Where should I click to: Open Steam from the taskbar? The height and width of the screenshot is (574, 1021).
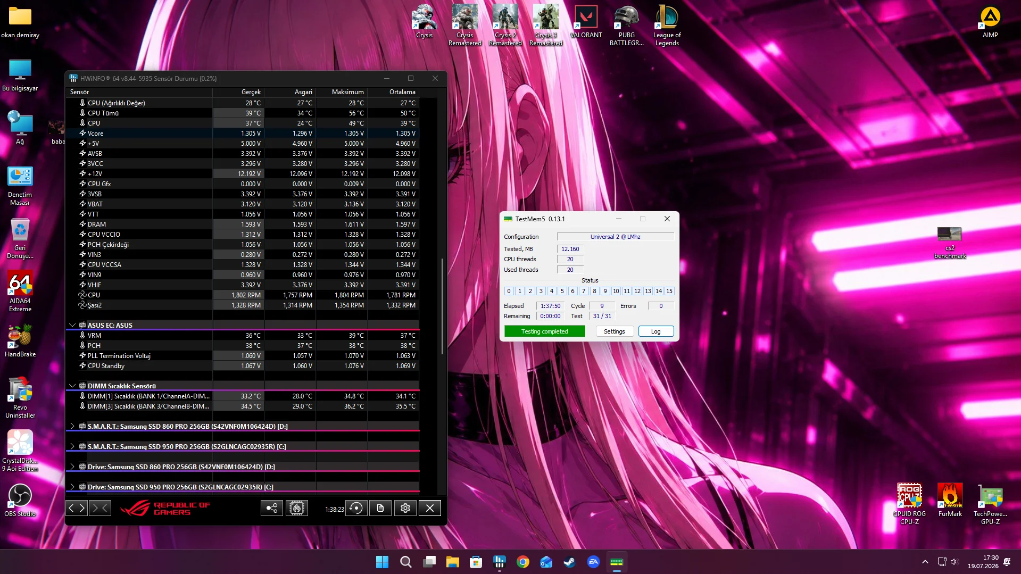[x=569, y=562]
